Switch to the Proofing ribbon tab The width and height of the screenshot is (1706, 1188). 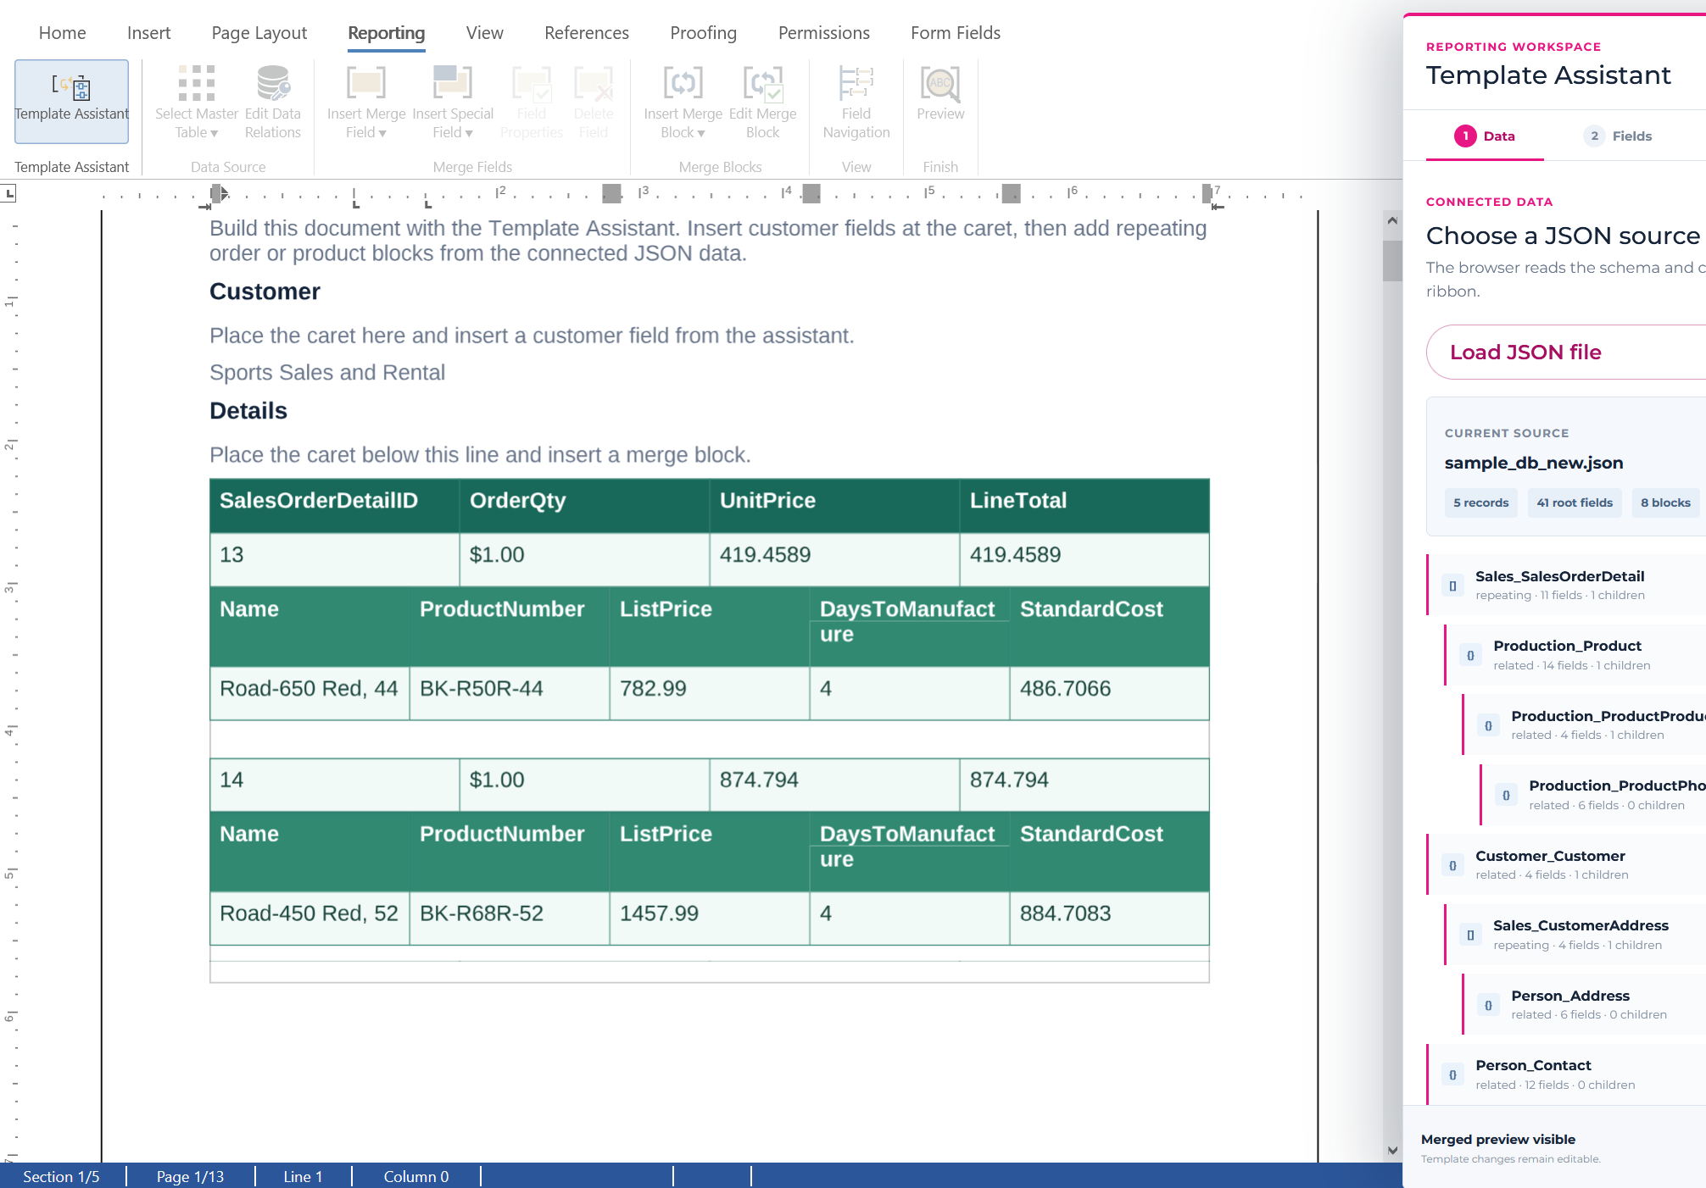[704, 33]
